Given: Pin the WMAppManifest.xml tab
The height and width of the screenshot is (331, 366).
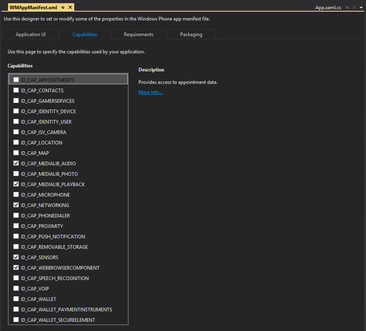Looking at the screenshot, I should pyautogui.click(x=63, y=7).
